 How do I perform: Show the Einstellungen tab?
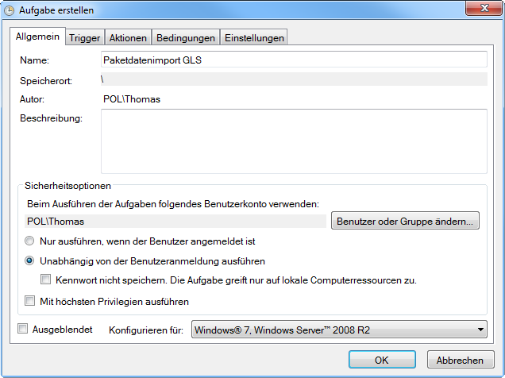coord(253,38)
